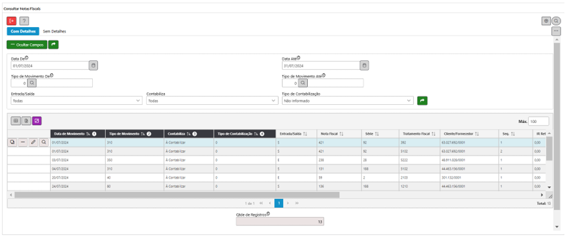Click the table horizontal scrollbar thumb

(177, 195)
